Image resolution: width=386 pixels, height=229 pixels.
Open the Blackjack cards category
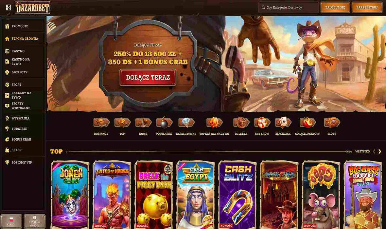(283, 123)
